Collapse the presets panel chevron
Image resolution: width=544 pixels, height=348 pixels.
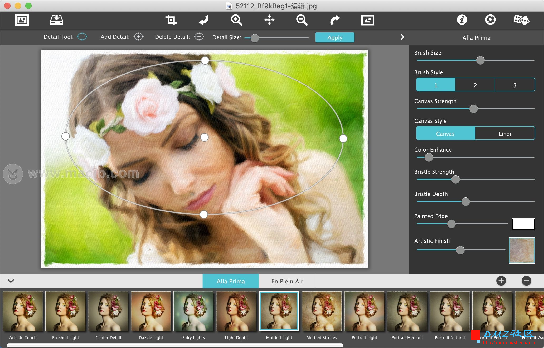11,281
